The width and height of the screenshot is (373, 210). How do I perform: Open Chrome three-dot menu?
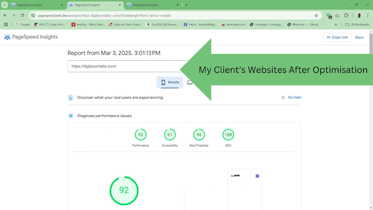[368, 15]
